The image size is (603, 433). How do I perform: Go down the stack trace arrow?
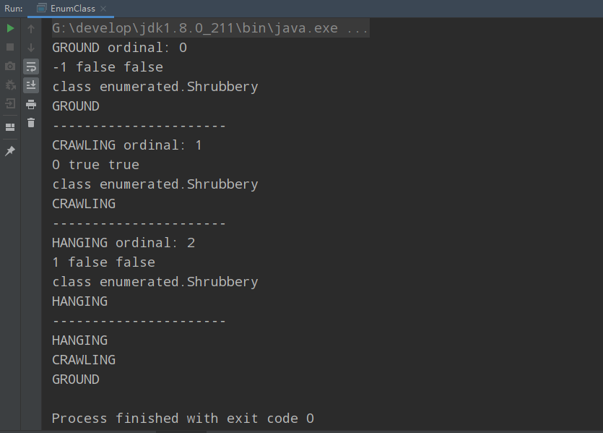pyautogui.click(x=31, y=48)
